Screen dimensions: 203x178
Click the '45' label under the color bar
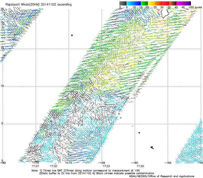[x=183, y=7]
